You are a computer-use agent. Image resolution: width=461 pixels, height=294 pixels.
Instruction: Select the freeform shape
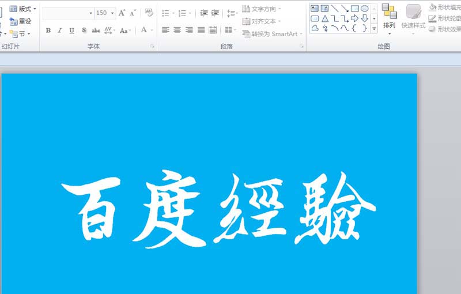(x=315, y=28)
